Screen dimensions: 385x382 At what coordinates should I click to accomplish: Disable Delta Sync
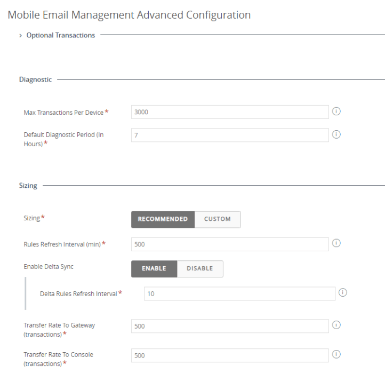tap(199, 269)
